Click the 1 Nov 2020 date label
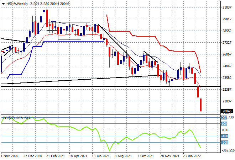235x160 pixels. click(10, 156)
